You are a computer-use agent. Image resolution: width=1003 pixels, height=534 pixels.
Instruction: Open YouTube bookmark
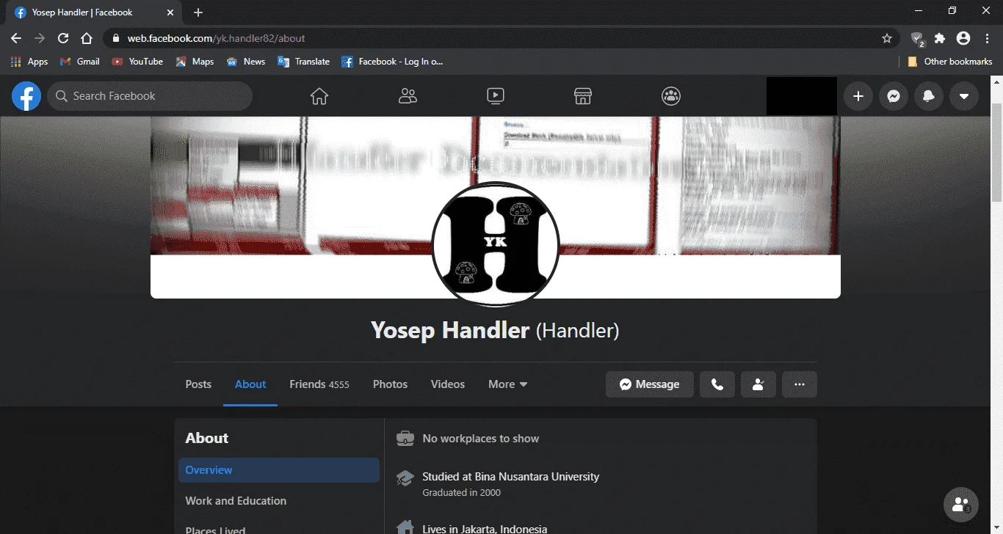[x=137, y=62]
